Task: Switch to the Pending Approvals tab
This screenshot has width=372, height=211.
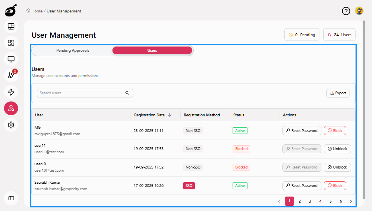Action: (73, 51)
